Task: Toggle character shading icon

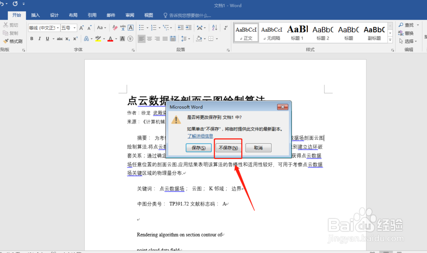Action: click(x=123, y=39)
